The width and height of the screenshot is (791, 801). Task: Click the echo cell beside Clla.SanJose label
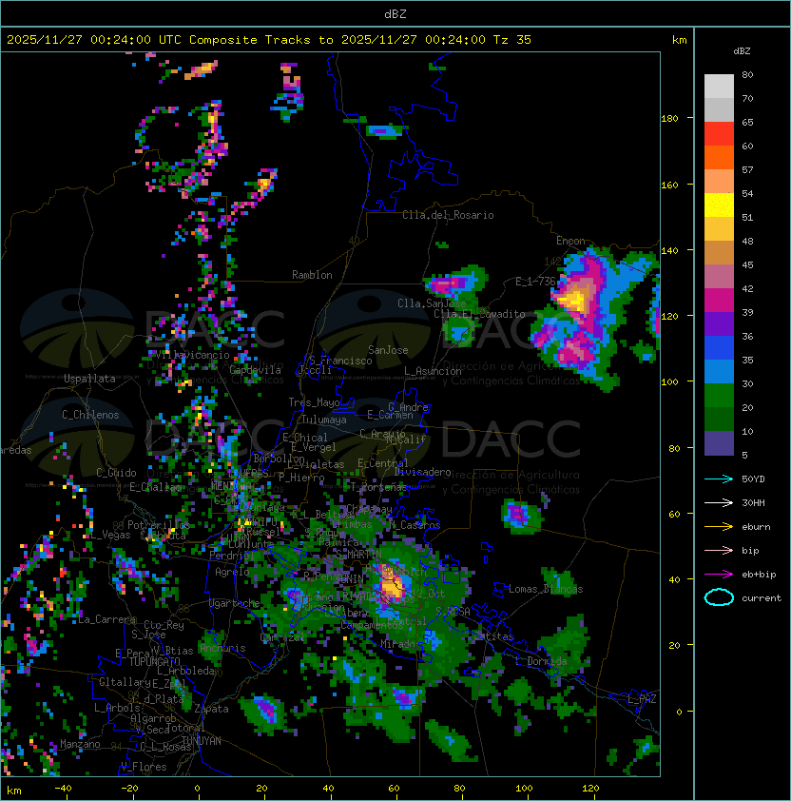(x=454, y=283)
